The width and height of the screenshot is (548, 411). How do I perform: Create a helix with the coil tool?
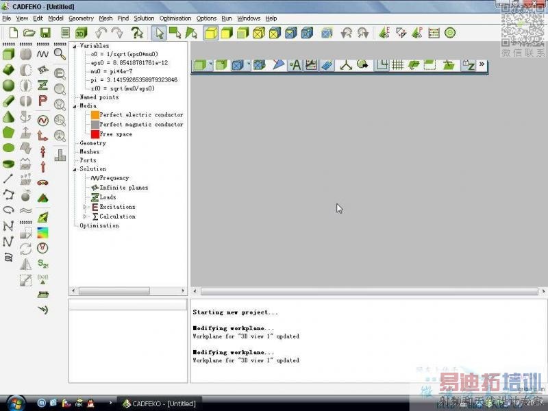[x=8, y=258]
